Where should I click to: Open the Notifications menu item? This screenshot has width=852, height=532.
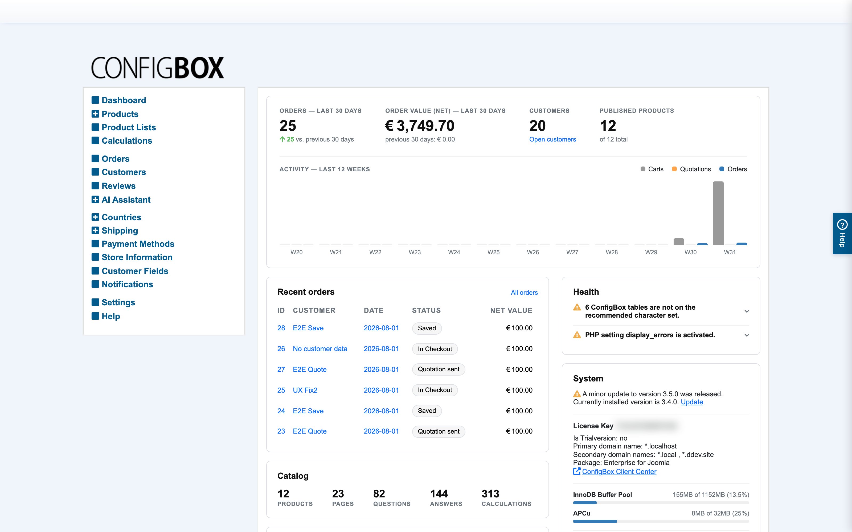tap(127, 284)
